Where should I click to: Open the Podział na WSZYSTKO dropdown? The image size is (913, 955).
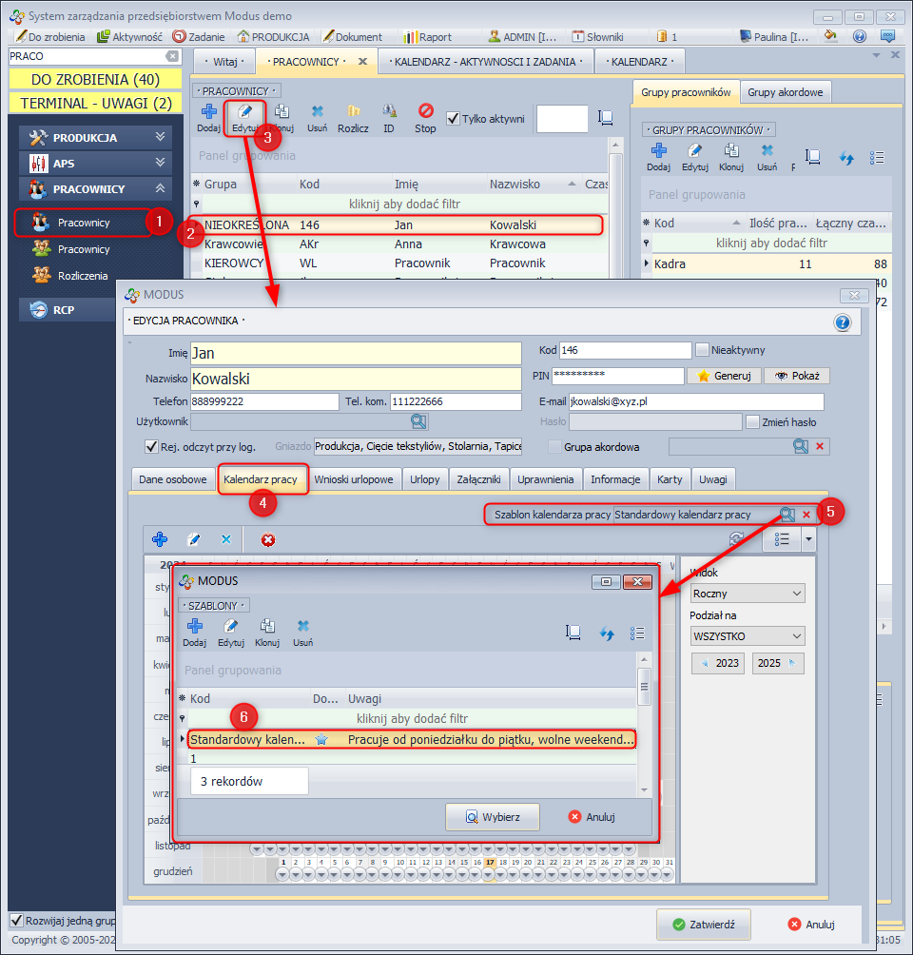coord(748,635)
